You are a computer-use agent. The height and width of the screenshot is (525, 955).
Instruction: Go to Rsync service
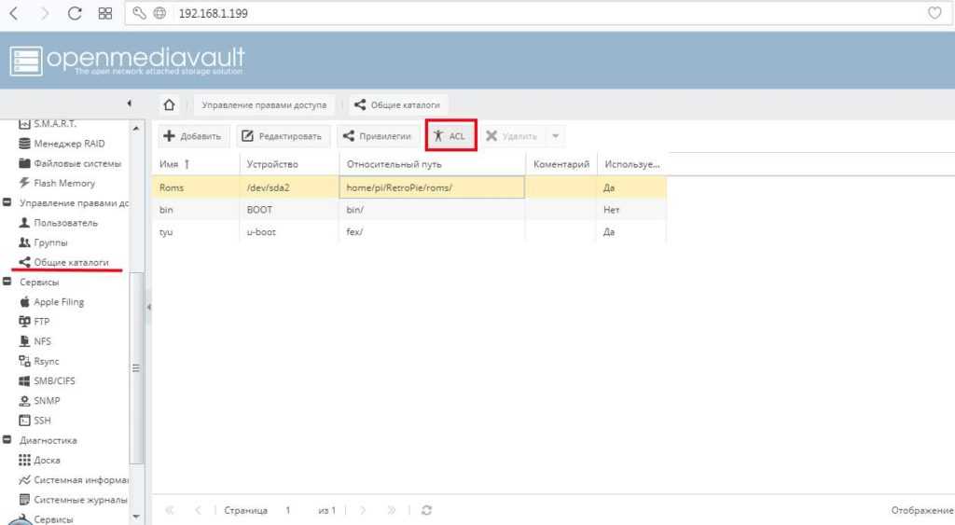click(x=47, y=361)
